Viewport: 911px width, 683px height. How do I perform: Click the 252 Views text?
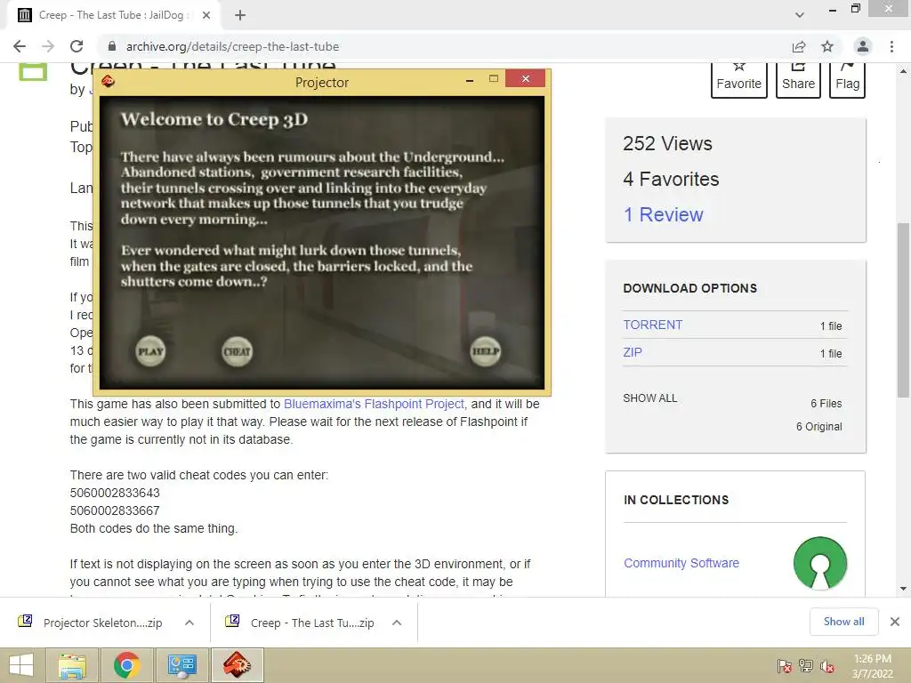click(667, 143)
